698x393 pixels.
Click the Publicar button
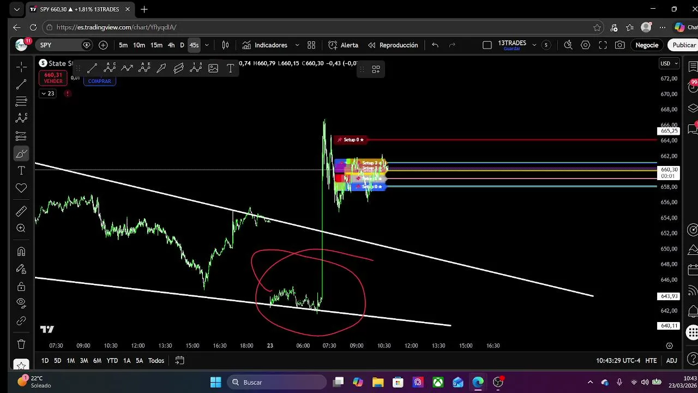tap(684, 45)
